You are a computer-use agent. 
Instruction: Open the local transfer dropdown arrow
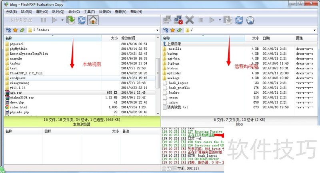tap(62, 20)
